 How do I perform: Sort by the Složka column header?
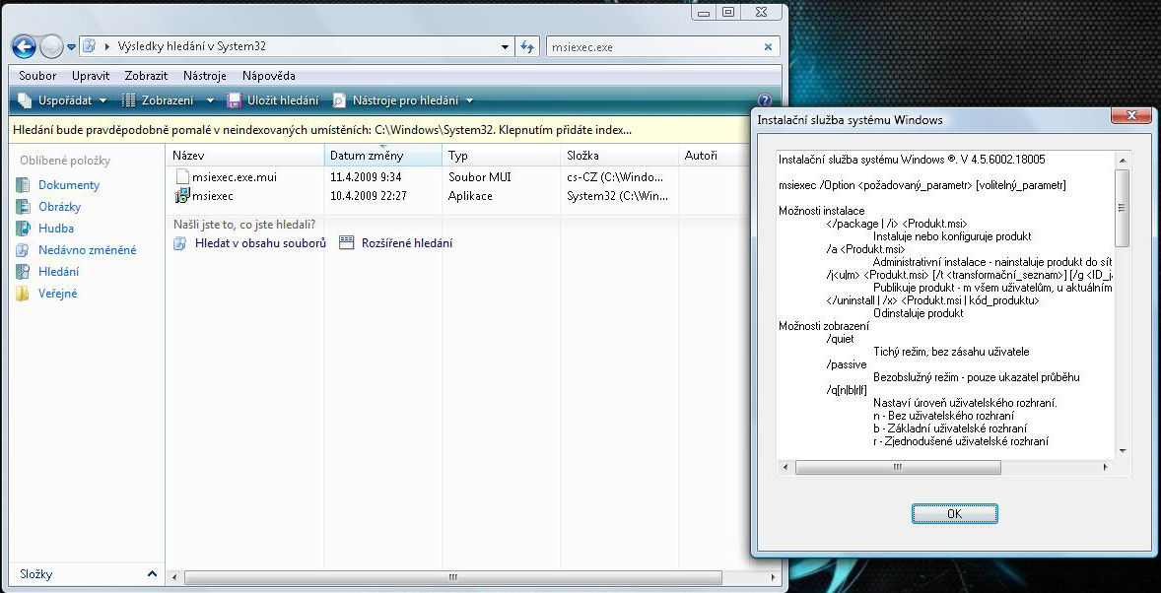click(x=619, y=156)
